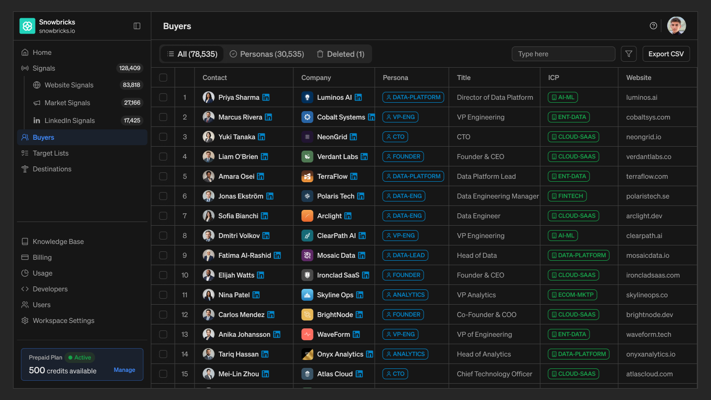711x400 pixels.
Task: Open the filter funnel icon
Action: pyautogui.click(x=629, y=54)
